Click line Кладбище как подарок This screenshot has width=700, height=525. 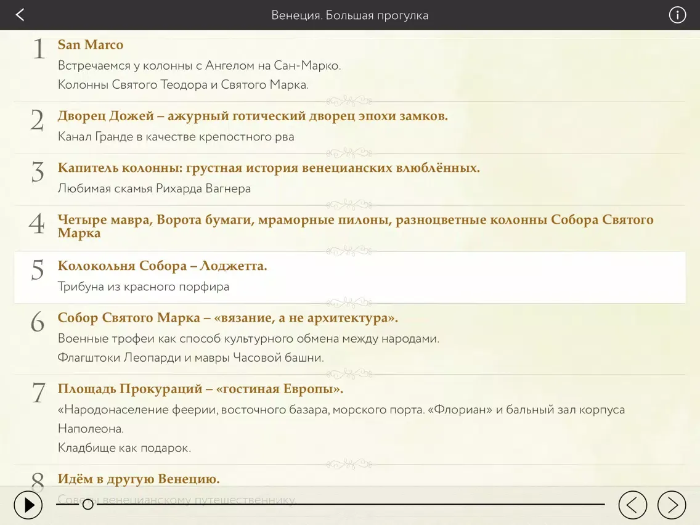124,448
